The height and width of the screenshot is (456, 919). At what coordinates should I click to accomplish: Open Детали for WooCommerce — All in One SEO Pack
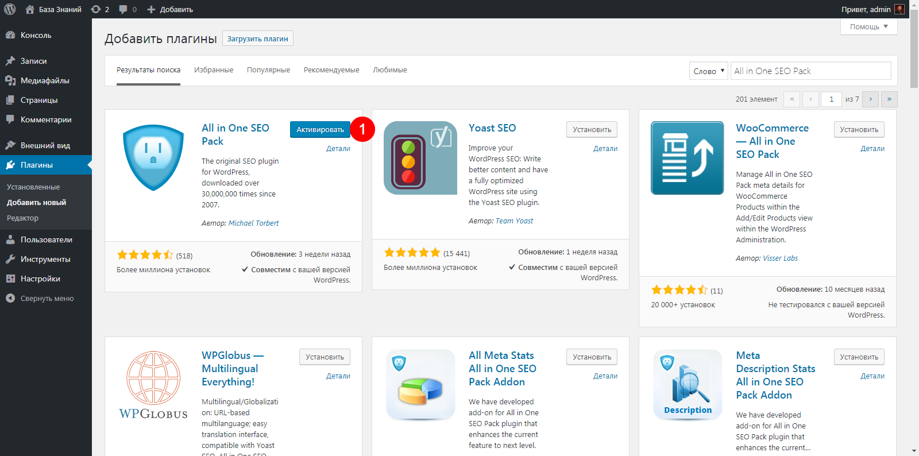pyautogui.click(x=872, y=148)
